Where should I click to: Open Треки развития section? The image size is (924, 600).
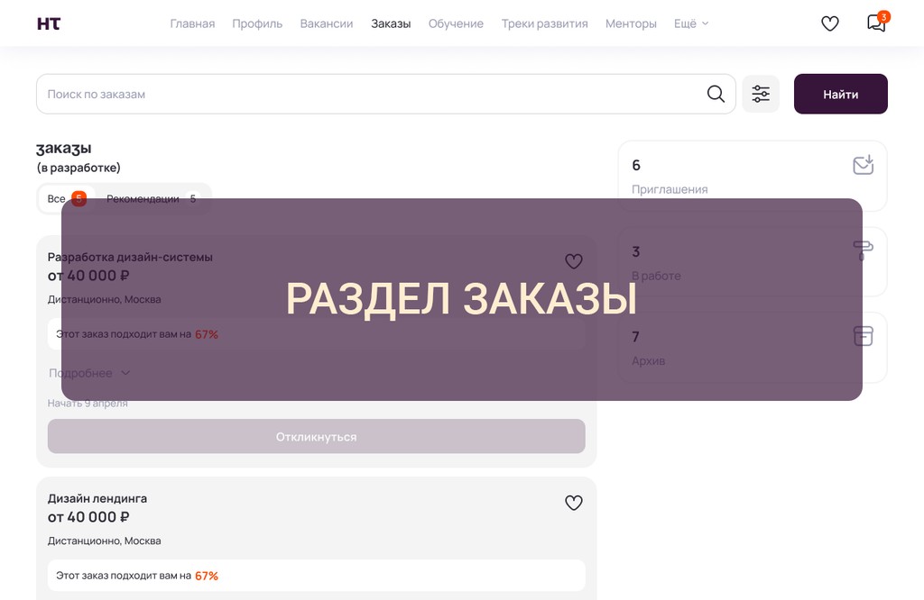(x=544, y=23)
